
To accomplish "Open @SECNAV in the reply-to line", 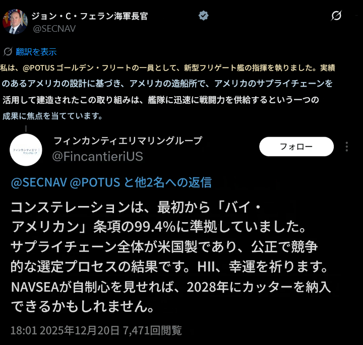I will coord(39,182).
